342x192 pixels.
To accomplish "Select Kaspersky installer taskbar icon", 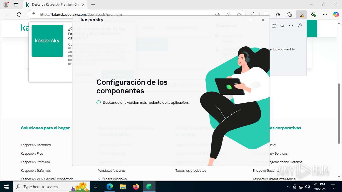I will (x=149, y=187).
